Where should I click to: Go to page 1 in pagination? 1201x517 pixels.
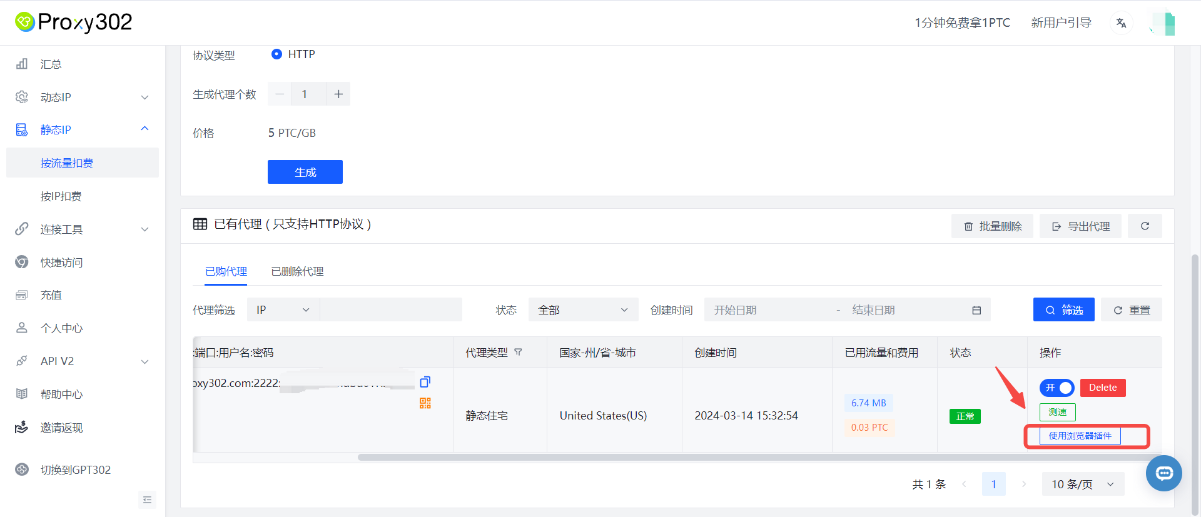993,484
